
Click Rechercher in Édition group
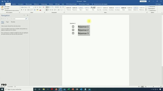pyautogui.click(x=152, y=7)
